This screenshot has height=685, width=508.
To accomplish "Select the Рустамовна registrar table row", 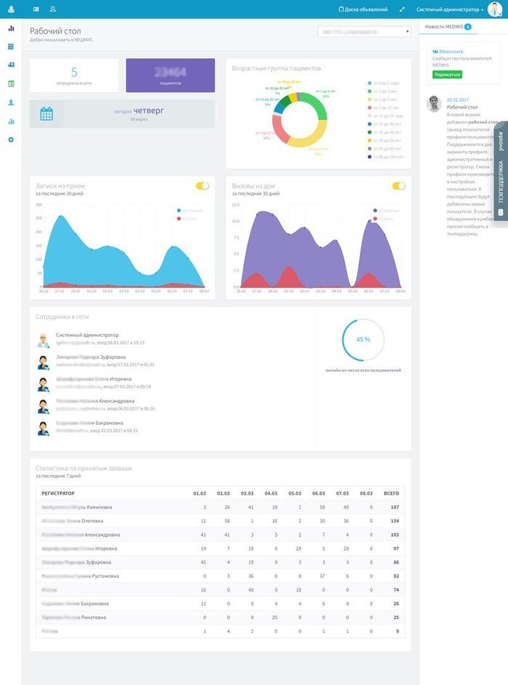I will (221, 576).
